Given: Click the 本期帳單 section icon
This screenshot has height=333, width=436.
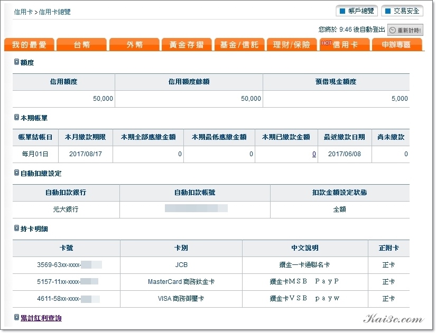Looking at the screenshot, I should (16, 118).
